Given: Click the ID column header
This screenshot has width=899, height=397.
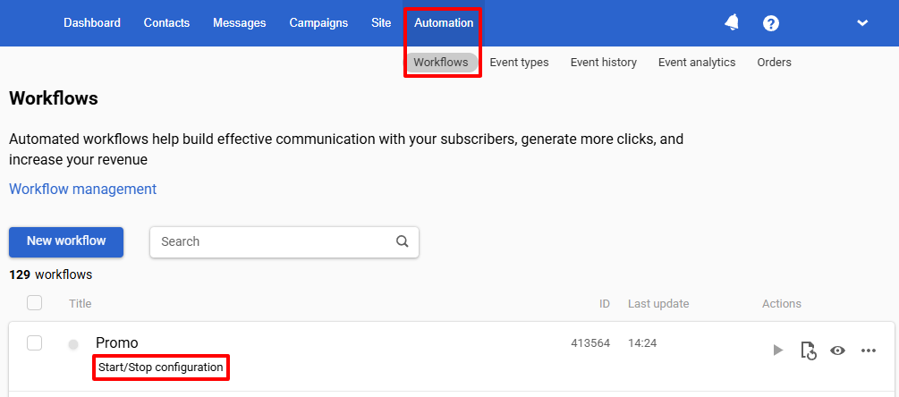Looking at the screenshot, I should coord(605,303).
